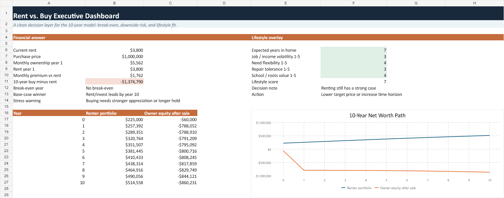The width and height of the screenshot is (504, 198).
Task: Click the Rent vs. Buy Executive Dashboard title
Action: point(66,16)
